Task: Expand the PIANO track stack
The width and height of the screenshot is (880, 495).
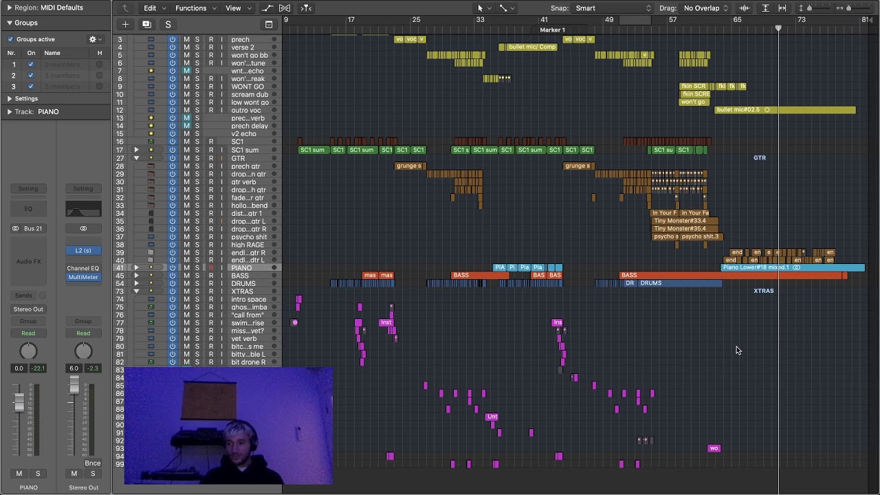Action: coord(136,267)
